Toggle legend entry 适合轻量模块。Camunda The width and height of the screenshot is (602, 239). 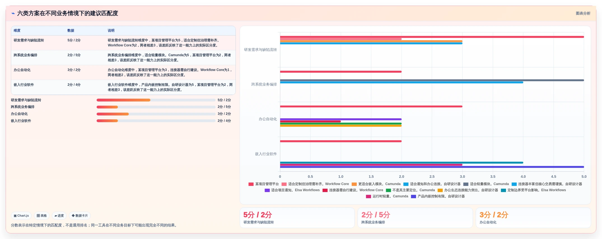coord(486,184)
